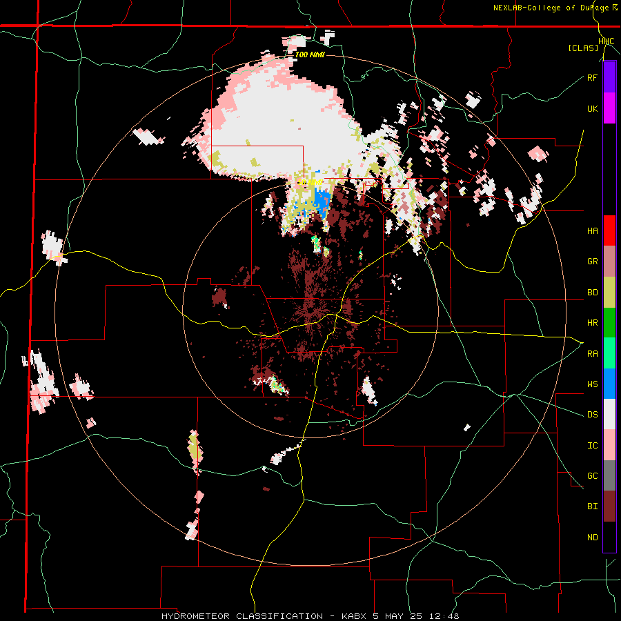This screenshot has height=621, width=621.
Task: Click the GR legend color swatch
Action: point(609,261)
